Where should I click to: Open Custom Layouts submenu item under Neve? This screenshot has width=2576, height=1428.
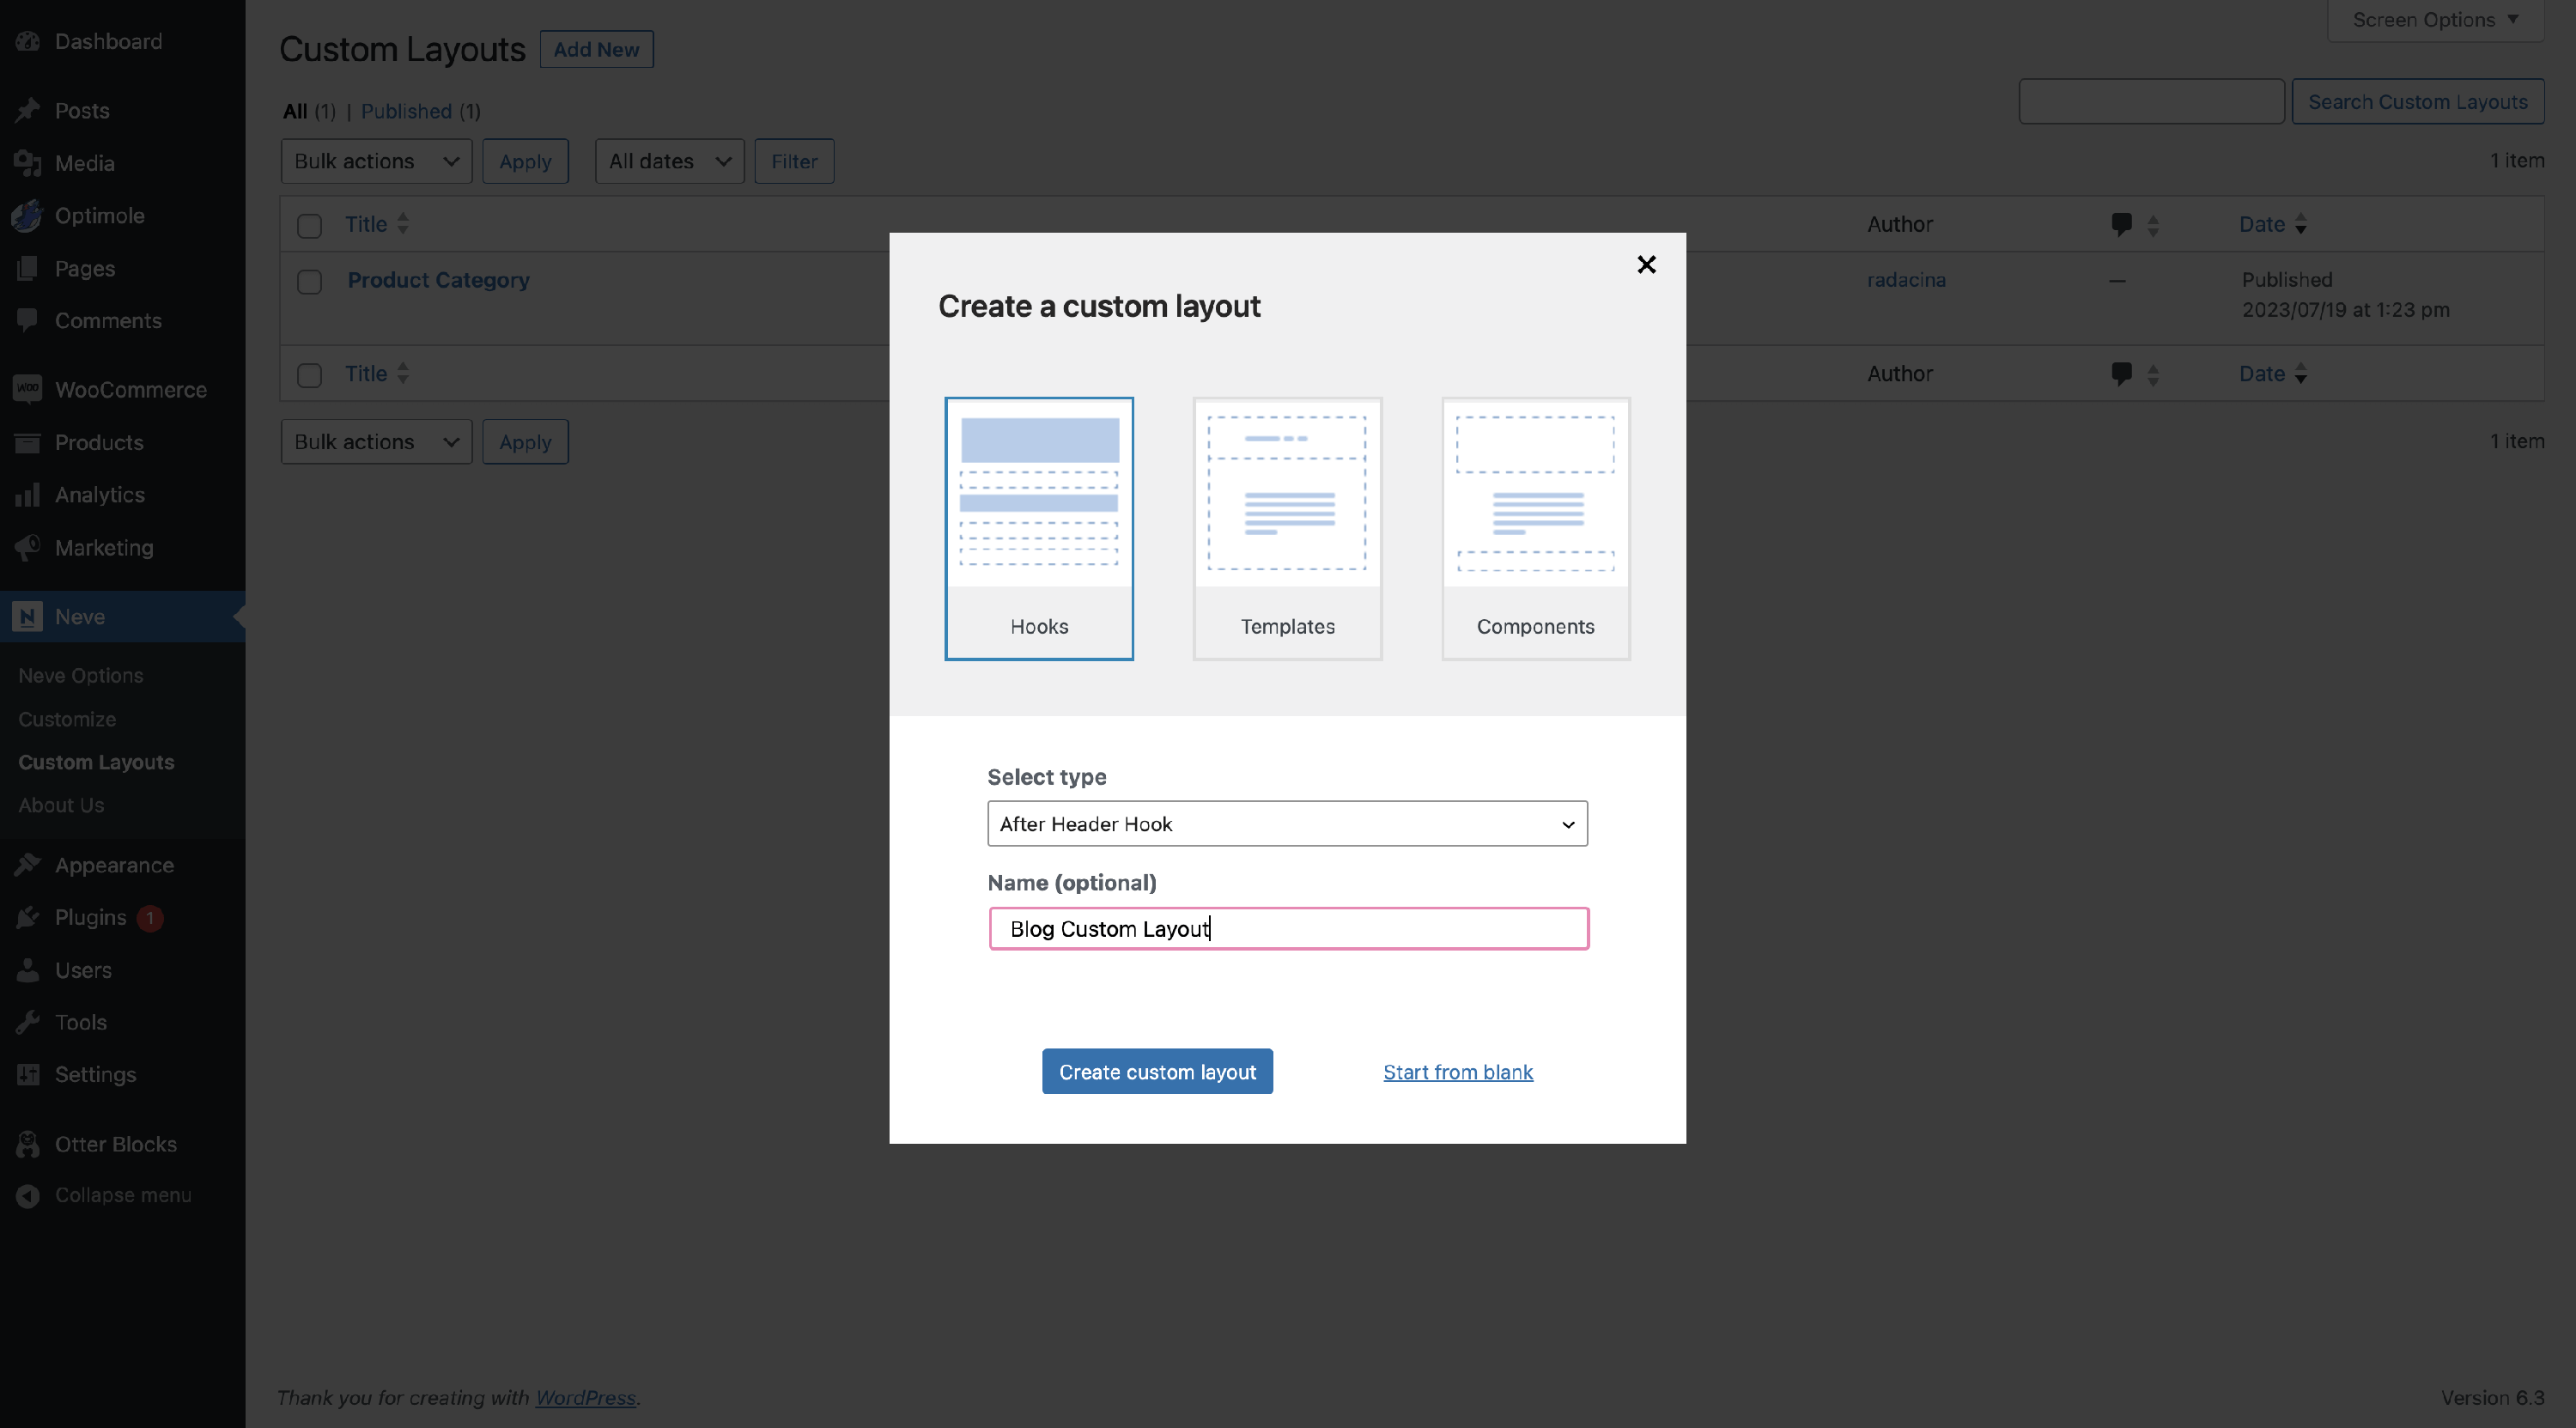(96, 761)
